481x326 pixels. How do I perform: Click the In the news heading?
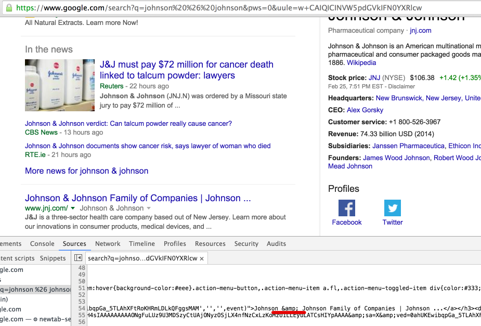[x=49, y=49]
